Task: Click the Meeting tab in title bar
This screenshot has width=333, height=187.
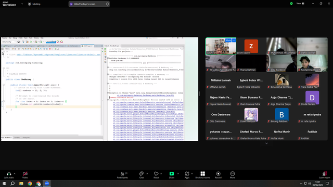Action: pos(34,4)
